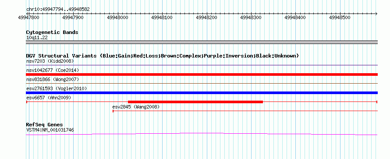Select the thick red nsv1042677 loss bar
Viewport: 390px width, 159px height.
[x=202, y=74]
